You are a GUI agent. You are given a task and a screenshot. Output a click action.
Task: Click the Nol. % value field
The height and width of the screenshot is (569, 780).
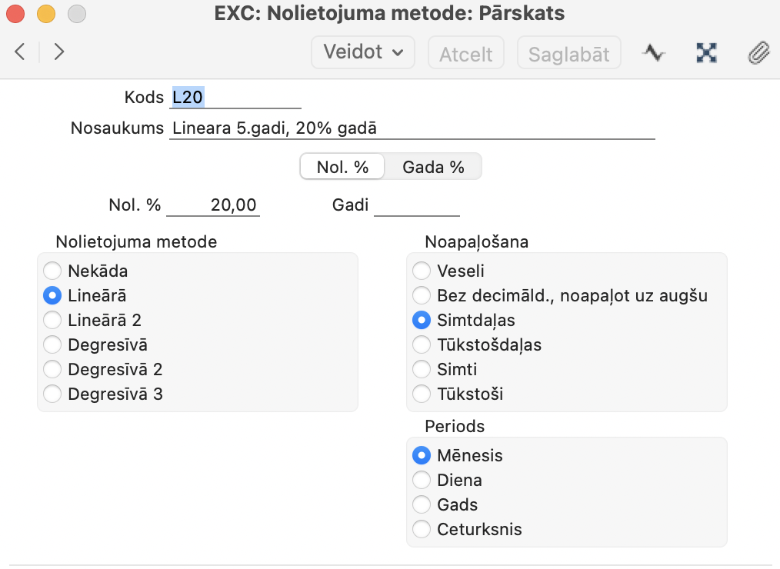click(213, 205)
